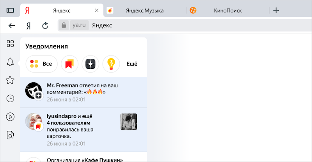This screenshot has width=312, height=162.
Task: Filter notifications by Collections bookmark icon
Action: [69, 64]
